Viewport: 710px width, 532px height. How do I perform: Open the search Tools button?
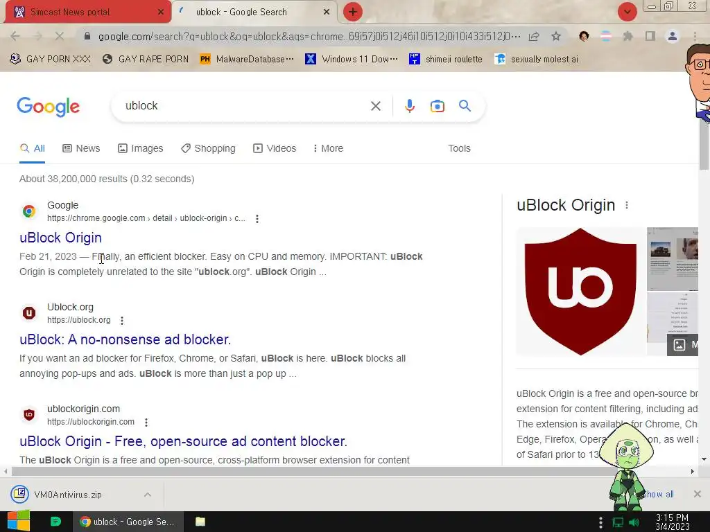pyautogui.click(x=459, y=148)
